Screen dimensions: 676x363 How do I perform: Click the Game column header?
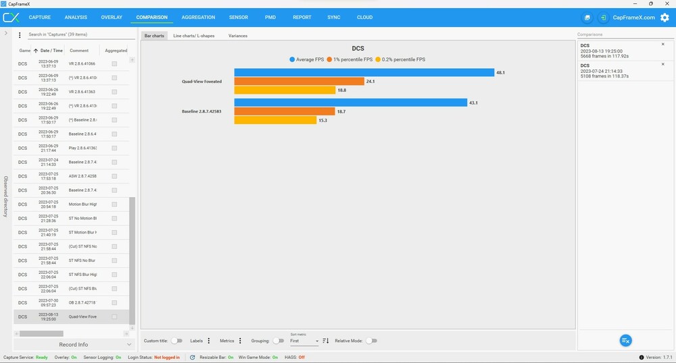pyautogui.click(x=24, y=51)
